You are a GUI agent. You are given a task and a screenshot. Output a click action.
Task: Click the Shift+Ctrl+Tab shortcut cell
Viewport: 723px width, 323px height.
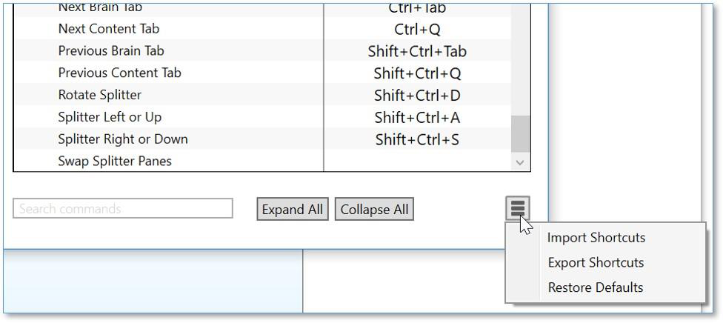click(x=417, y=51)
